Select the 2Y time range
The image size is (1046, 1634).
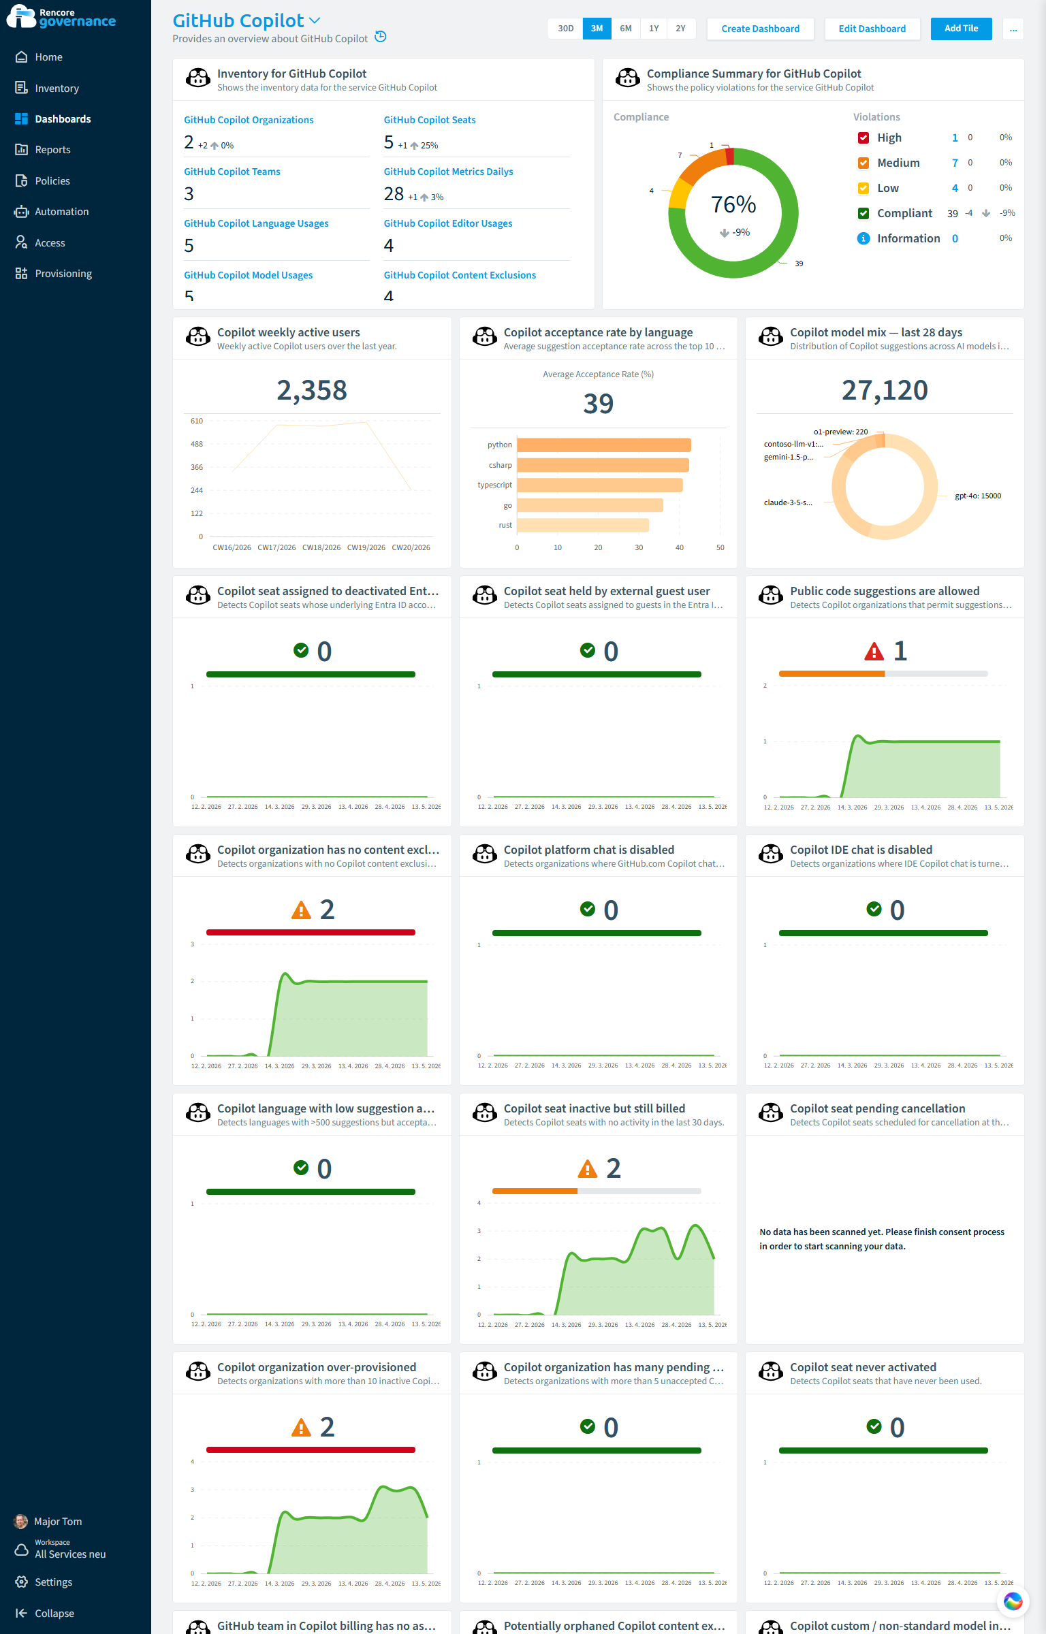(681, 29)
